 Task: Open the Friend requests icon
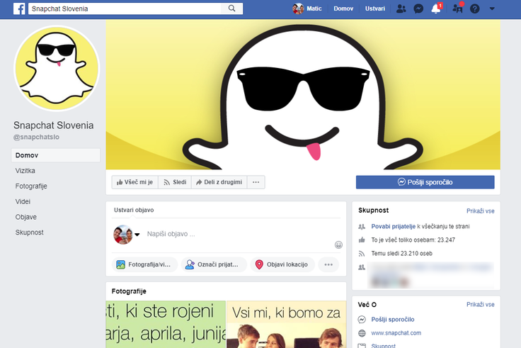401,9
